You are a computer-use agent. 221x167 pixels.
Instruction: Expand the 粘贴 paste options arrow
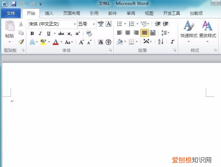(10, 42)
